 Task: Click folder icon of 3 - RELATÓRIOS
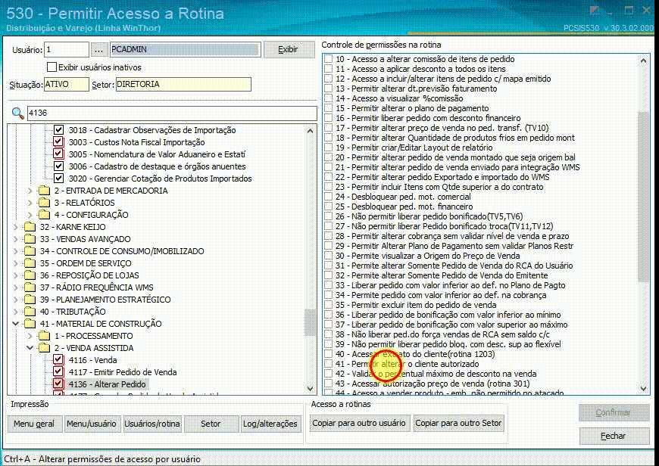click(44, 203)
